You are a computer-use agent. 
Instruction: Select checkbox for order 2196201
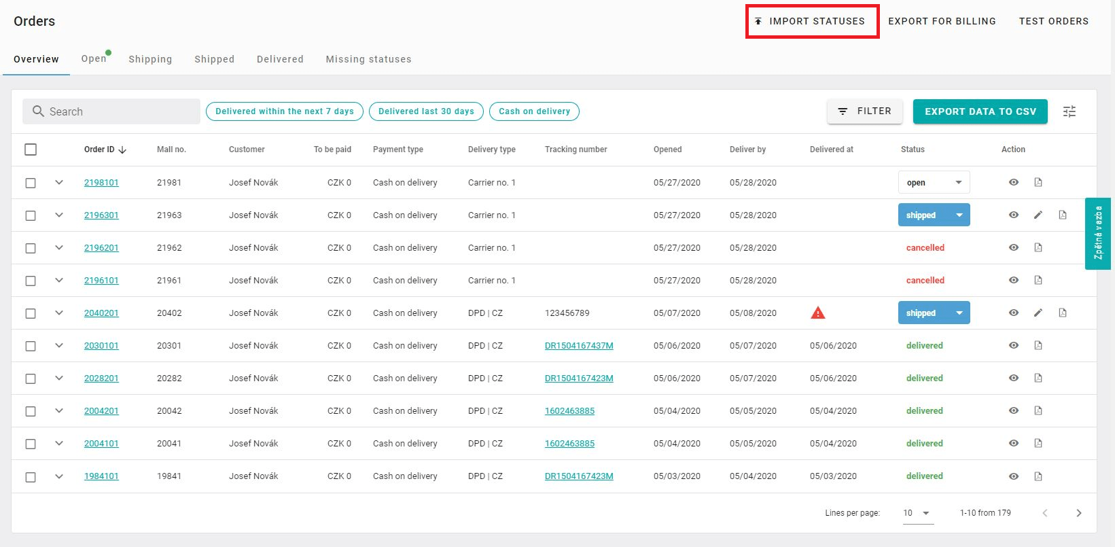pos(31,248)
